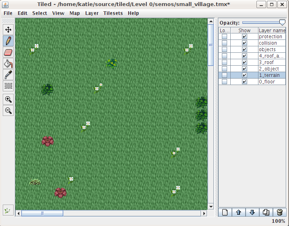Hide the protection layer

tap(244, 37)
